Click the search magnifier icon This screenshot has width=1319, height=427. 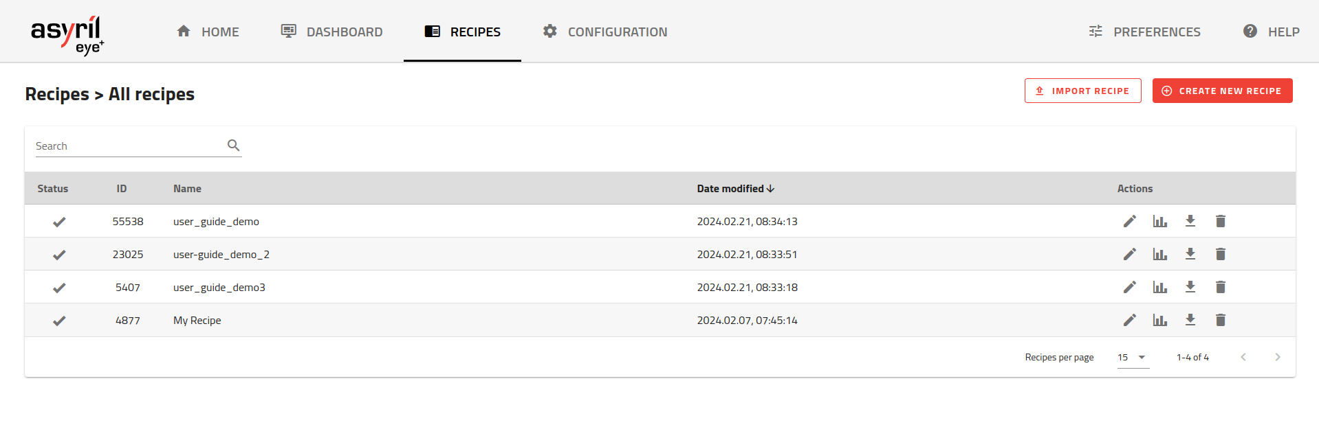point(233,146)
